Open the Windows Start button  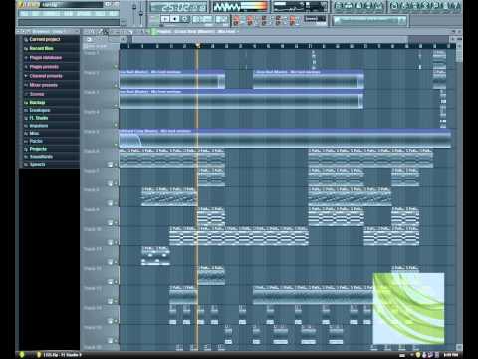(22, 355)
